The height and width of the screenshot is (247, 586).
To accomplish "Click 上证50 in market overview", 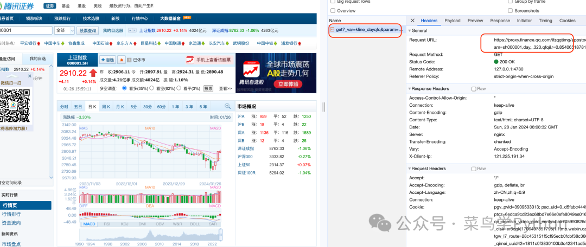I will [x=244, y=165].
